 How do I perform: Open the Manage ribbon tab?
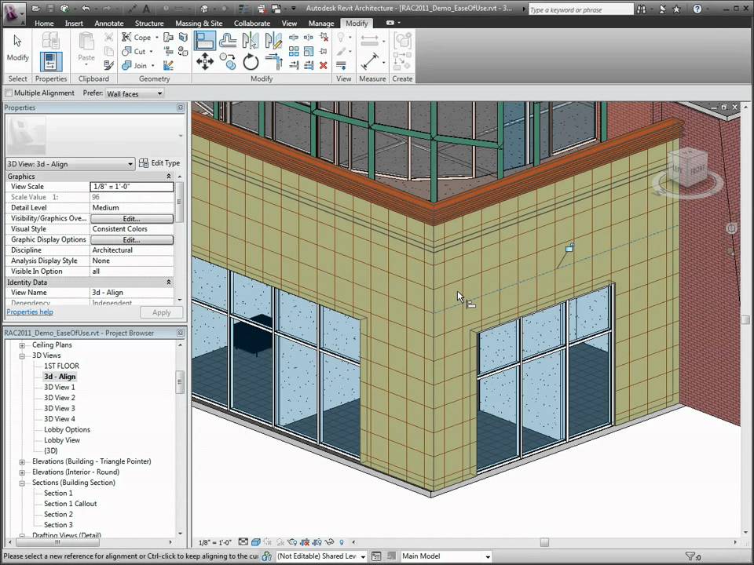point(321,23)
